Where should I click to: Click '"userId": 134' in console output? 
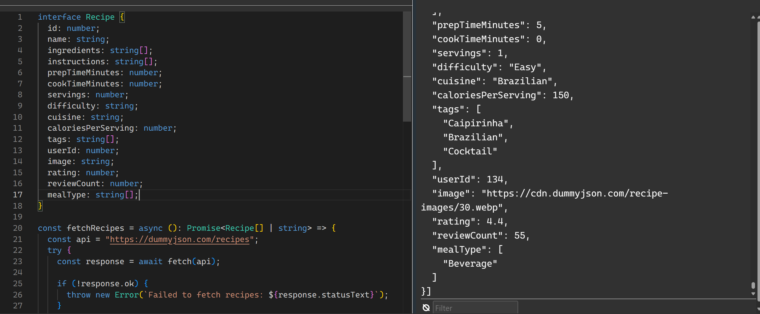[468, 180]
